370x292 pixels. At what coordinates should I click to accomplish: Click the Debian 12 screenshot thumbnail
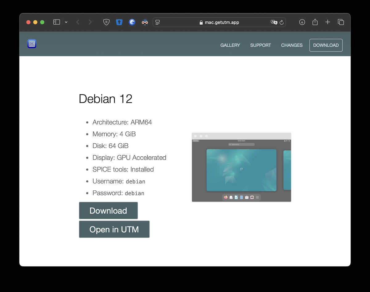pyautogui.click(x=241, y=167)
